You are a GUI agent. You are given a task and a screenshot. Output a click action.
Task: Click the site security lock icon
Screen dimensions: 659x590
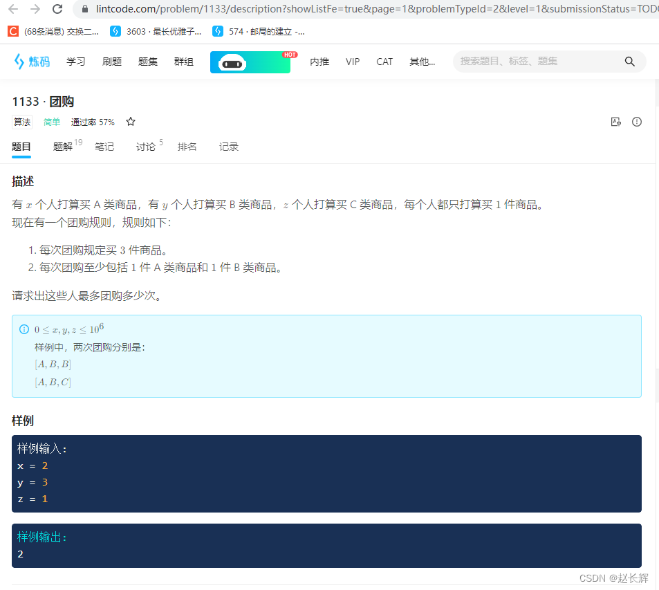click(84, 10)
